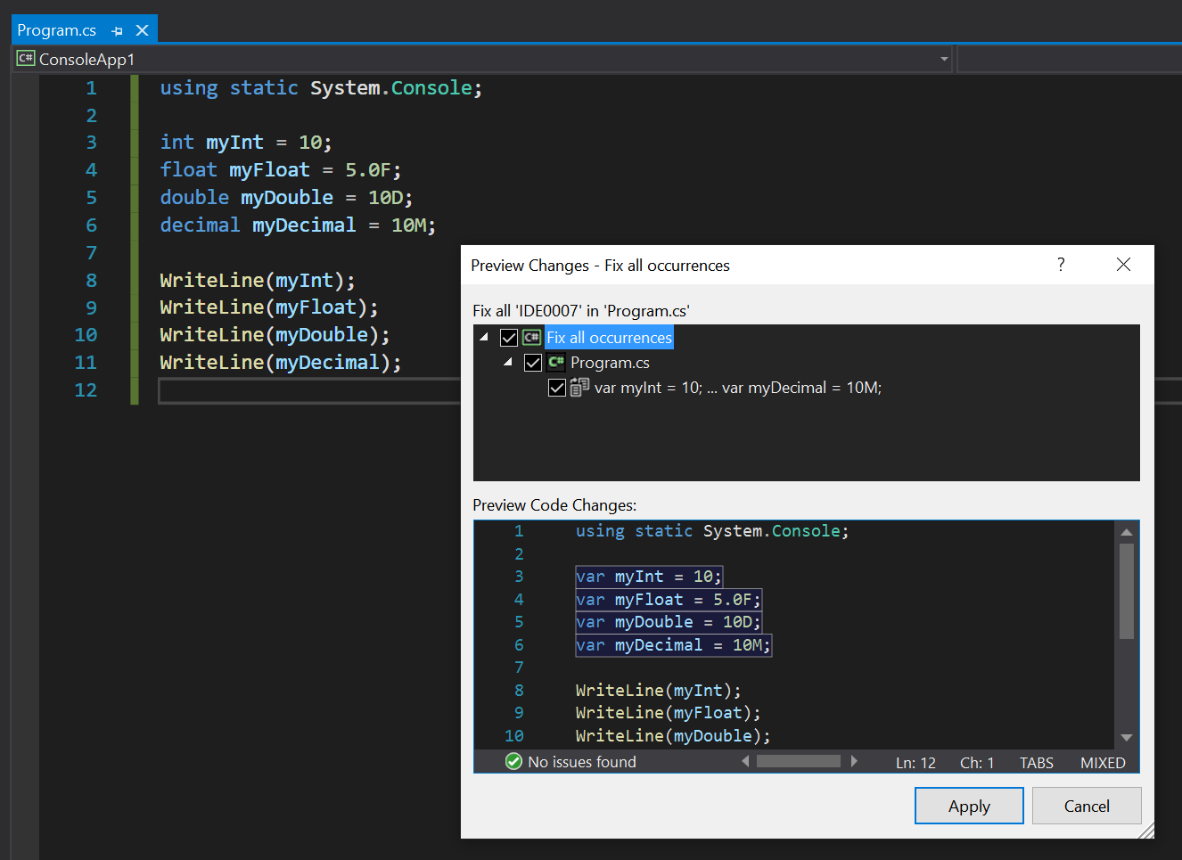
Task: Uncheck the var myInt change checkbox
Action: [x=557, y=387]
